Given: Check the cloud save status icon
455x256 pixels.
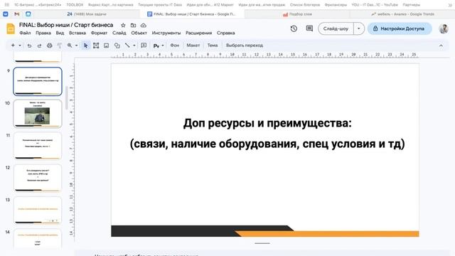Looking at the screenshot, I should click(144, 26).
